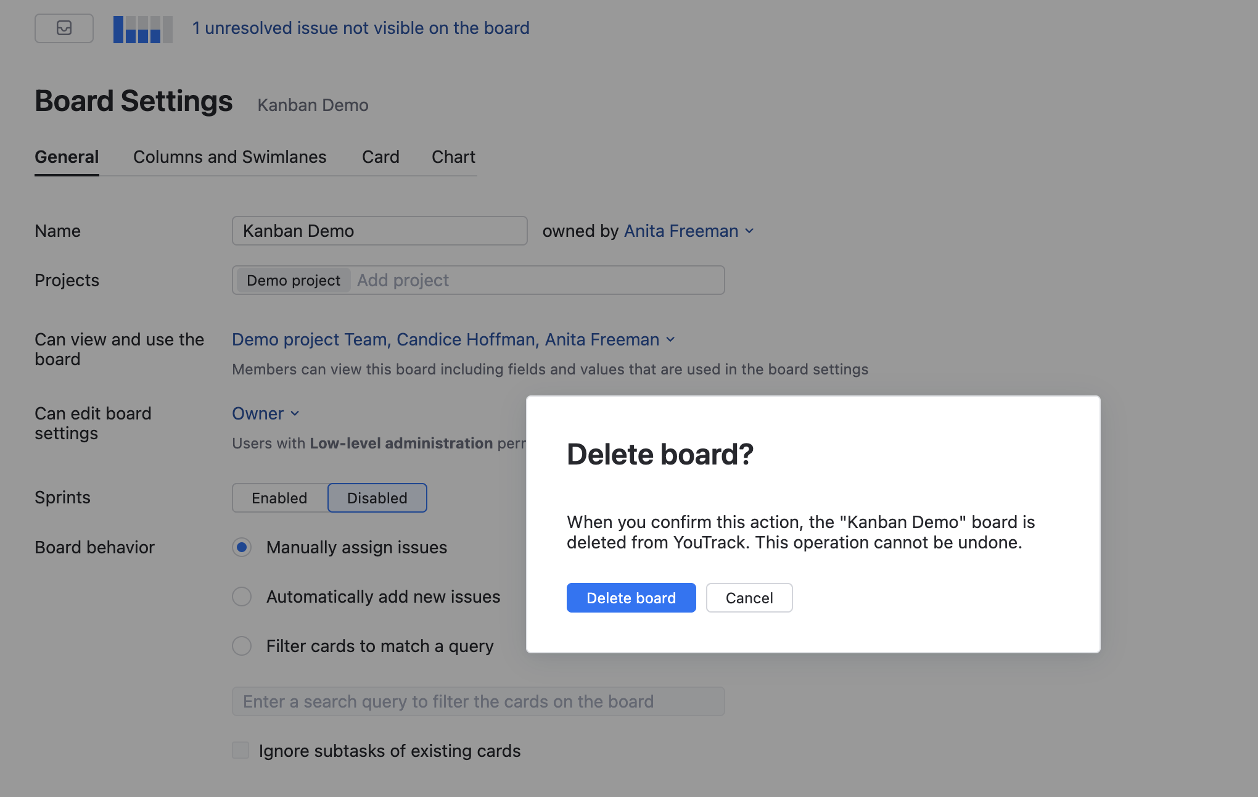The image size is (1258, 797).
Task: Check Ignore subtasks of existing cards
Action: coord(240,751)
